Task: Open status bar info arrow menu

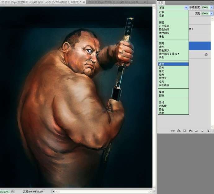Action: [53, 192]
